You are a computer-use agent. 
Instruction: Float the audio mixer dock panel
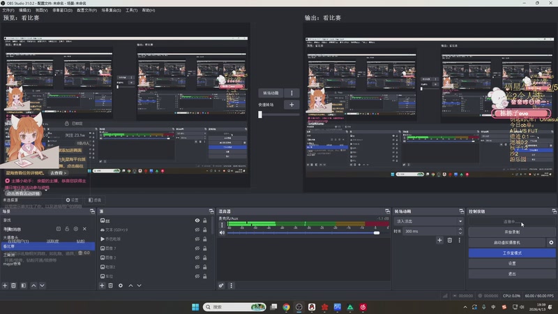pyautogui.click(x=387, y=211)
